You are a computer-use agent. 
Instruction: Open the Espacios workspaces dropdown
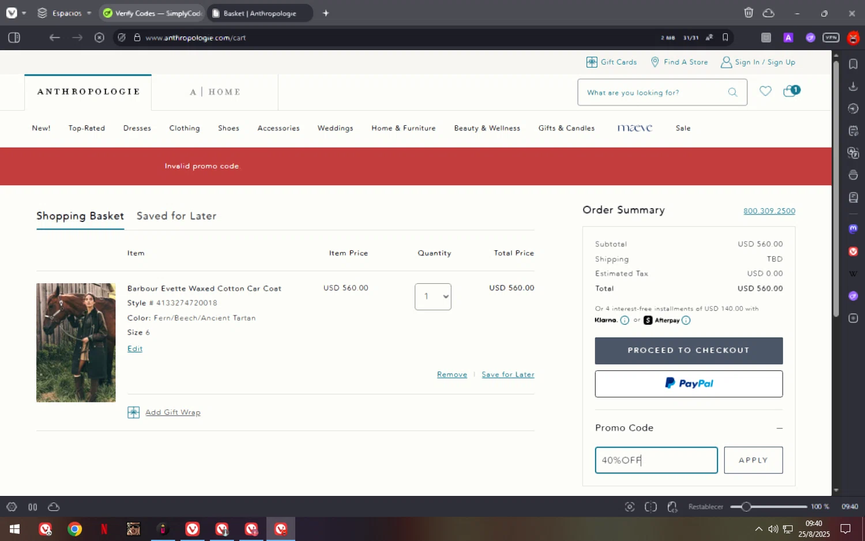coord(64,13)
